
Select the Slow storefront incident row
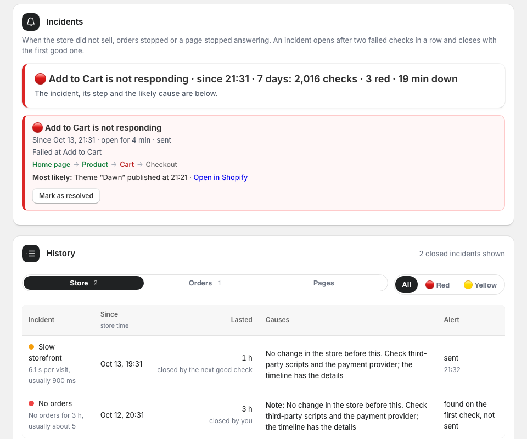click(263, 364)
